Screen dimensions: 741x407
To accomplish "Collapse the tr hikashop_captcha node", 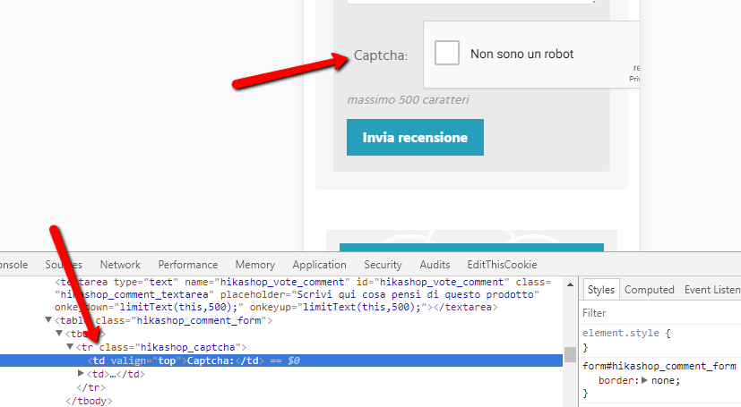I will 70,347.
